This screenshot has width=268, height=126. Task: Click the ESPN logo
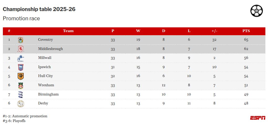pos(257,118)
